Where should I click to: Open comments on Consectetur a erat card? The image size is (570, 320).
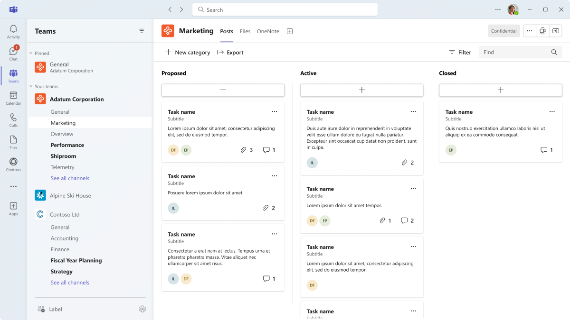click(269, 279)
